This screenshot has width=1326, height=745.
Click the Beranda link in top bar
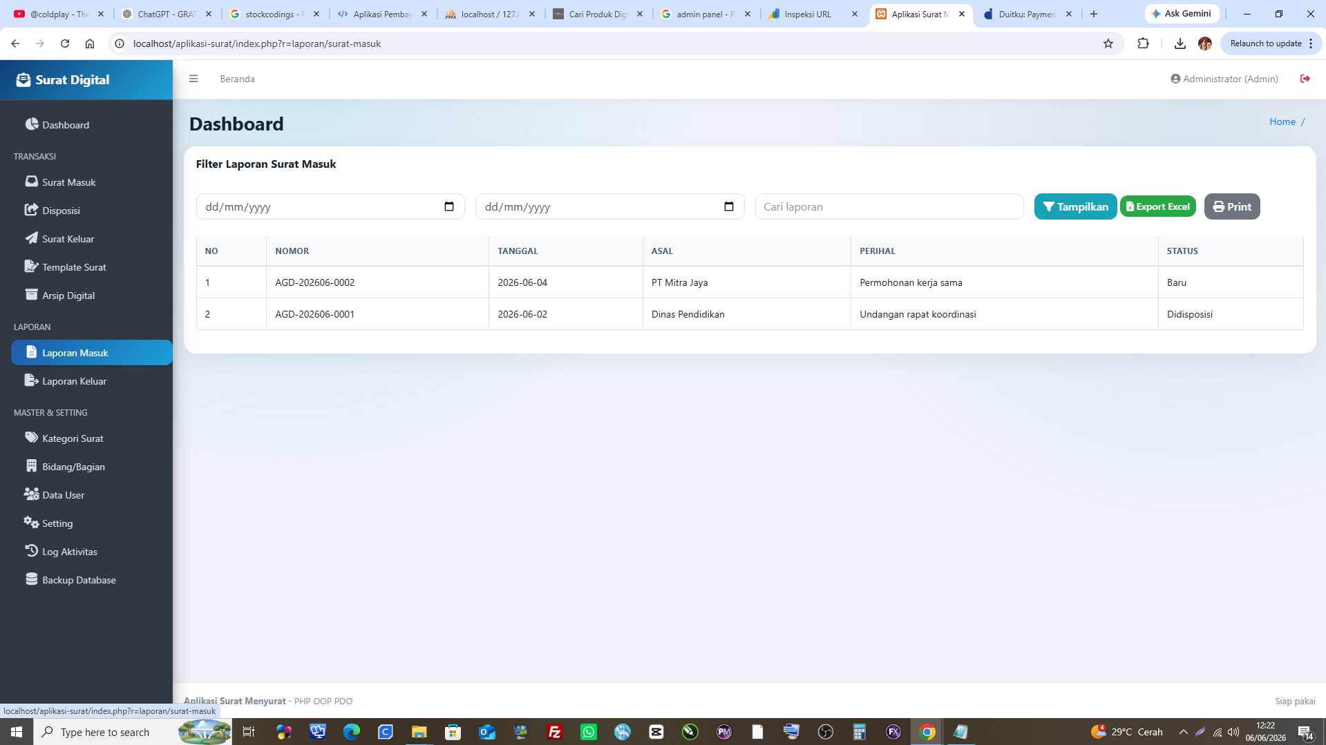pos(237,79)
